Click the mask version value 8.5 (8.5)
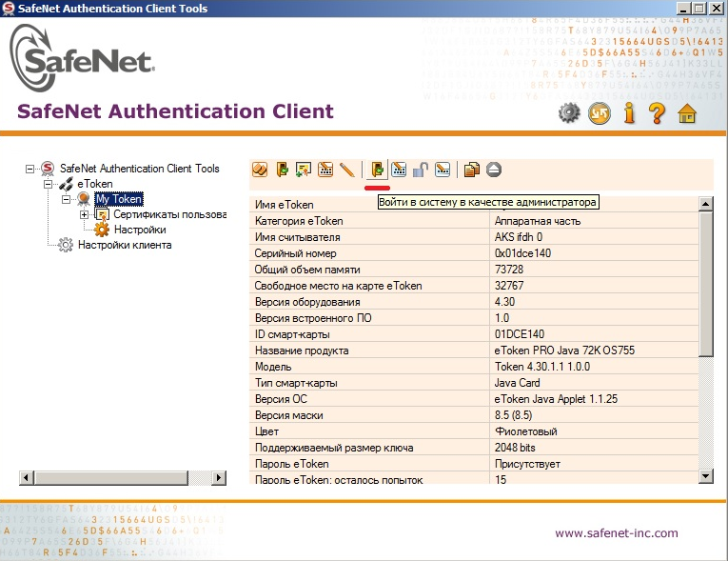 (513, 415)
